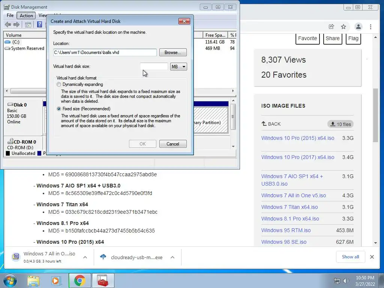
Task: Open Windows 98 SE.iso link
Action: (284, 242)
